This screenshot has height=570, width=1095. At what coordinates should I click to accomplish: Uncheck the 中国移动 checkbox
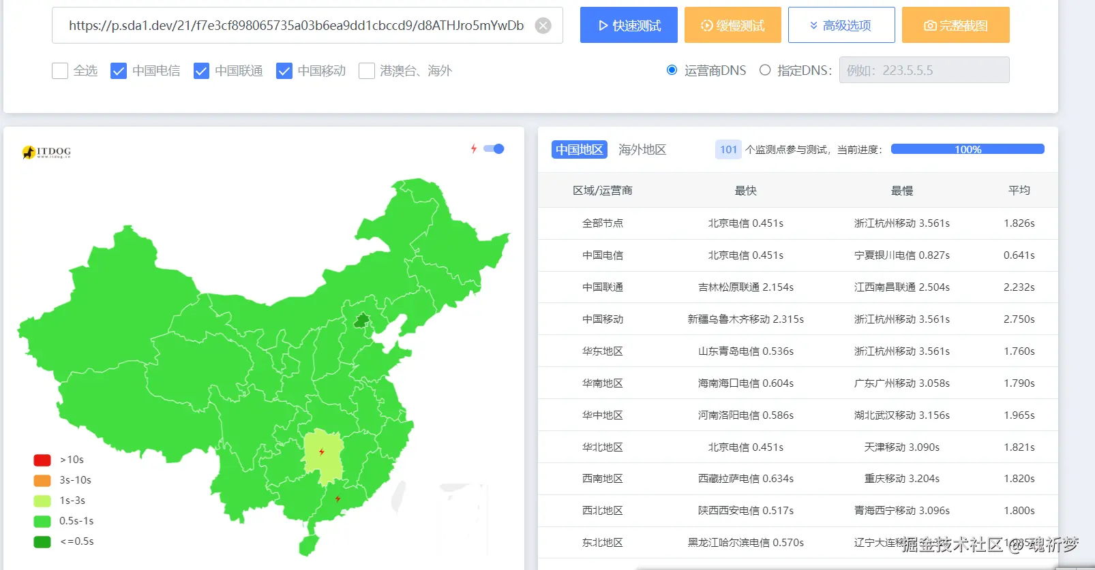pos(284,71)
